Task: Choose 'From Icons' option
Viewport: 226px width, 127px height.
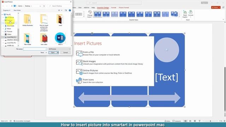Action: pyautogui.click(x=89, y=81)
